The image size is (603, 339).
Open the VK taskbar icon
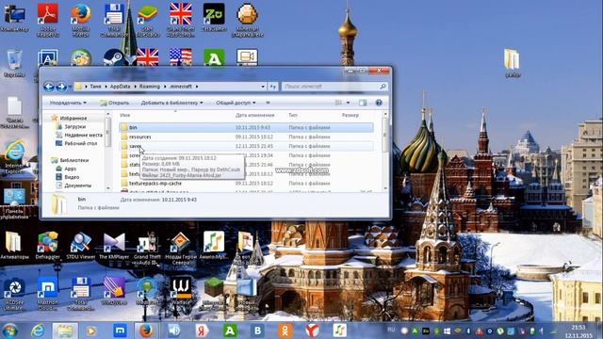click(257, 331)
